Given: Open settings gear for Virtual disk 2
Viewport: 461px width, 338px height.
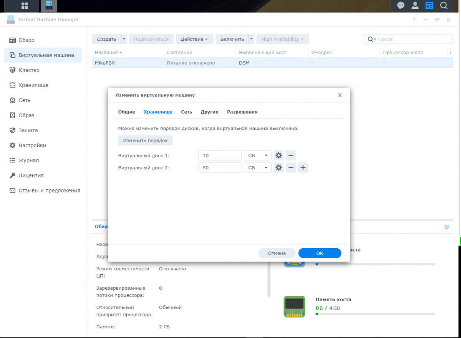Looking at the screenshot, I should point(279,168).
